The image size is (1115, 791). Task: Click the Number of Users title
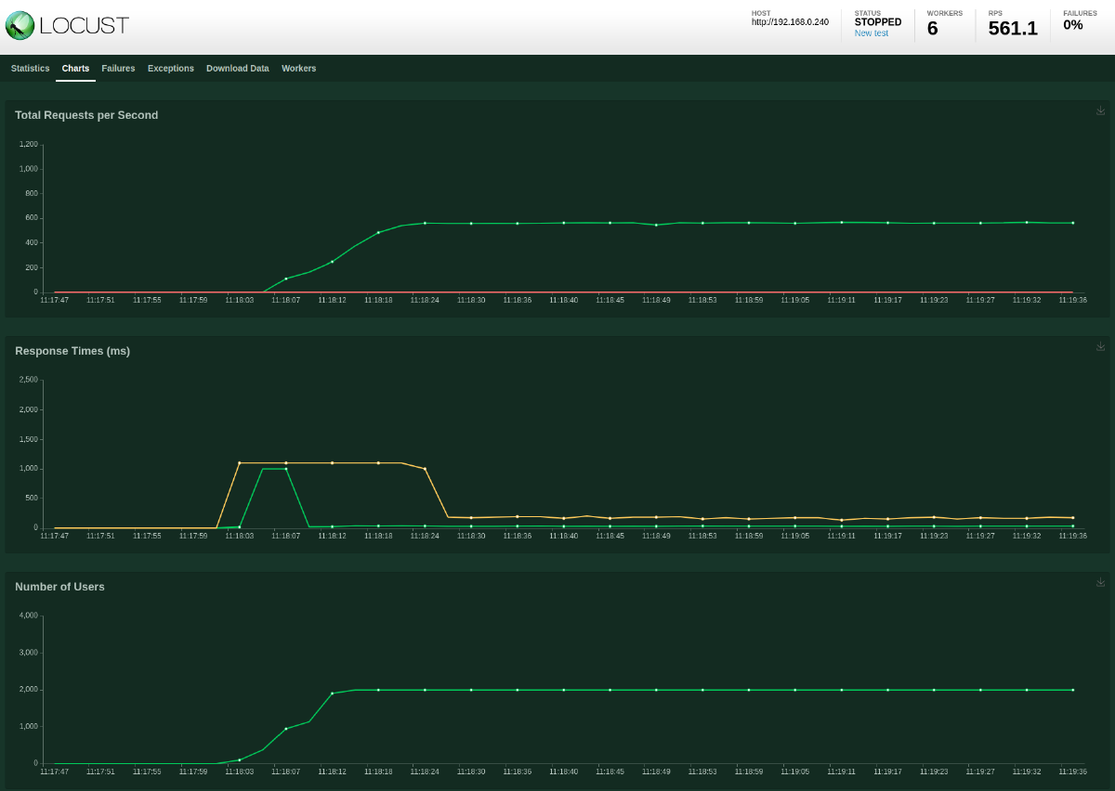pos(59,587)
